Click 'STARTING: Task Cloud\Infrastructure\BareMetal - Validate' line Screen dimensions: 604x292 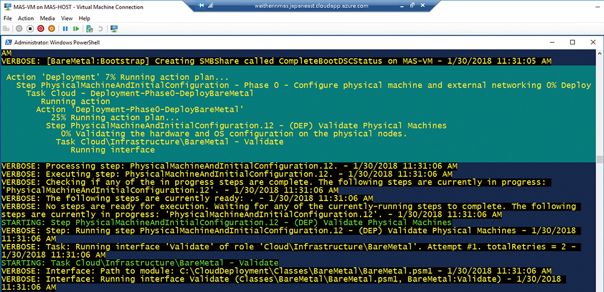(140, 262)
